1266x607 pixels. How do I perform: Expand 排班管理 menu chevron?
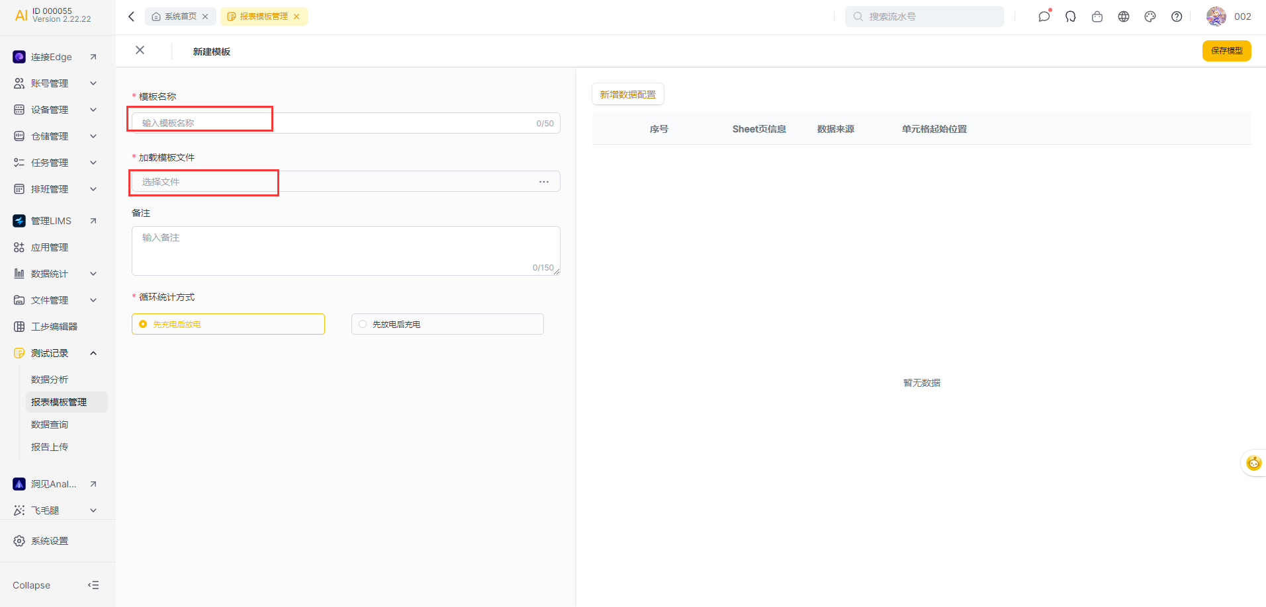coord(93,189)
